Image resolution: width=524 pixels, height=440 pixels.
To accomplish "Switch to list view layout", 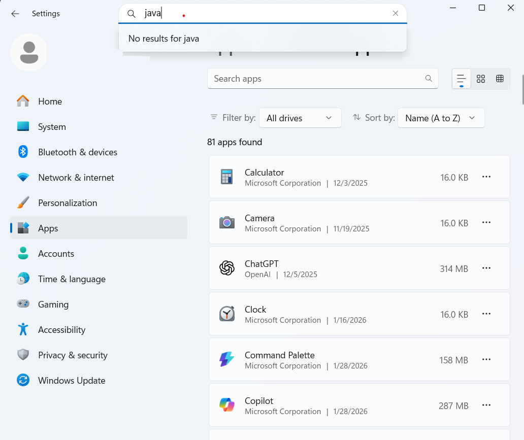I will pyautogui.click(x=462, y=79).
